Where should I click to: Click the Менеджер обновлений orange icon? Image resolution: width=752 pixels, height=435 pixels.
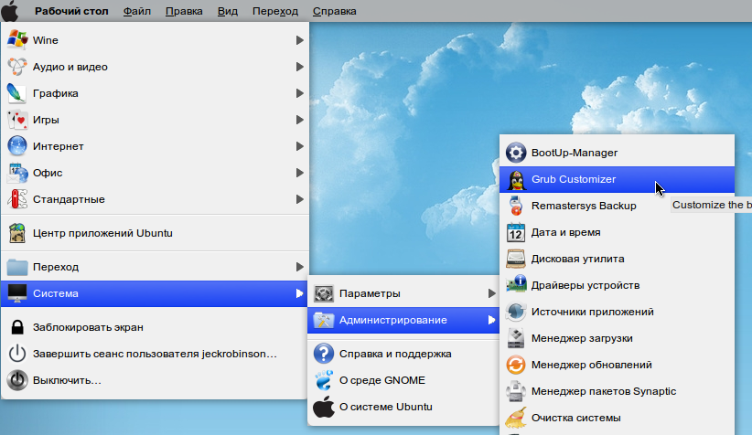click(x=516, y=365)
